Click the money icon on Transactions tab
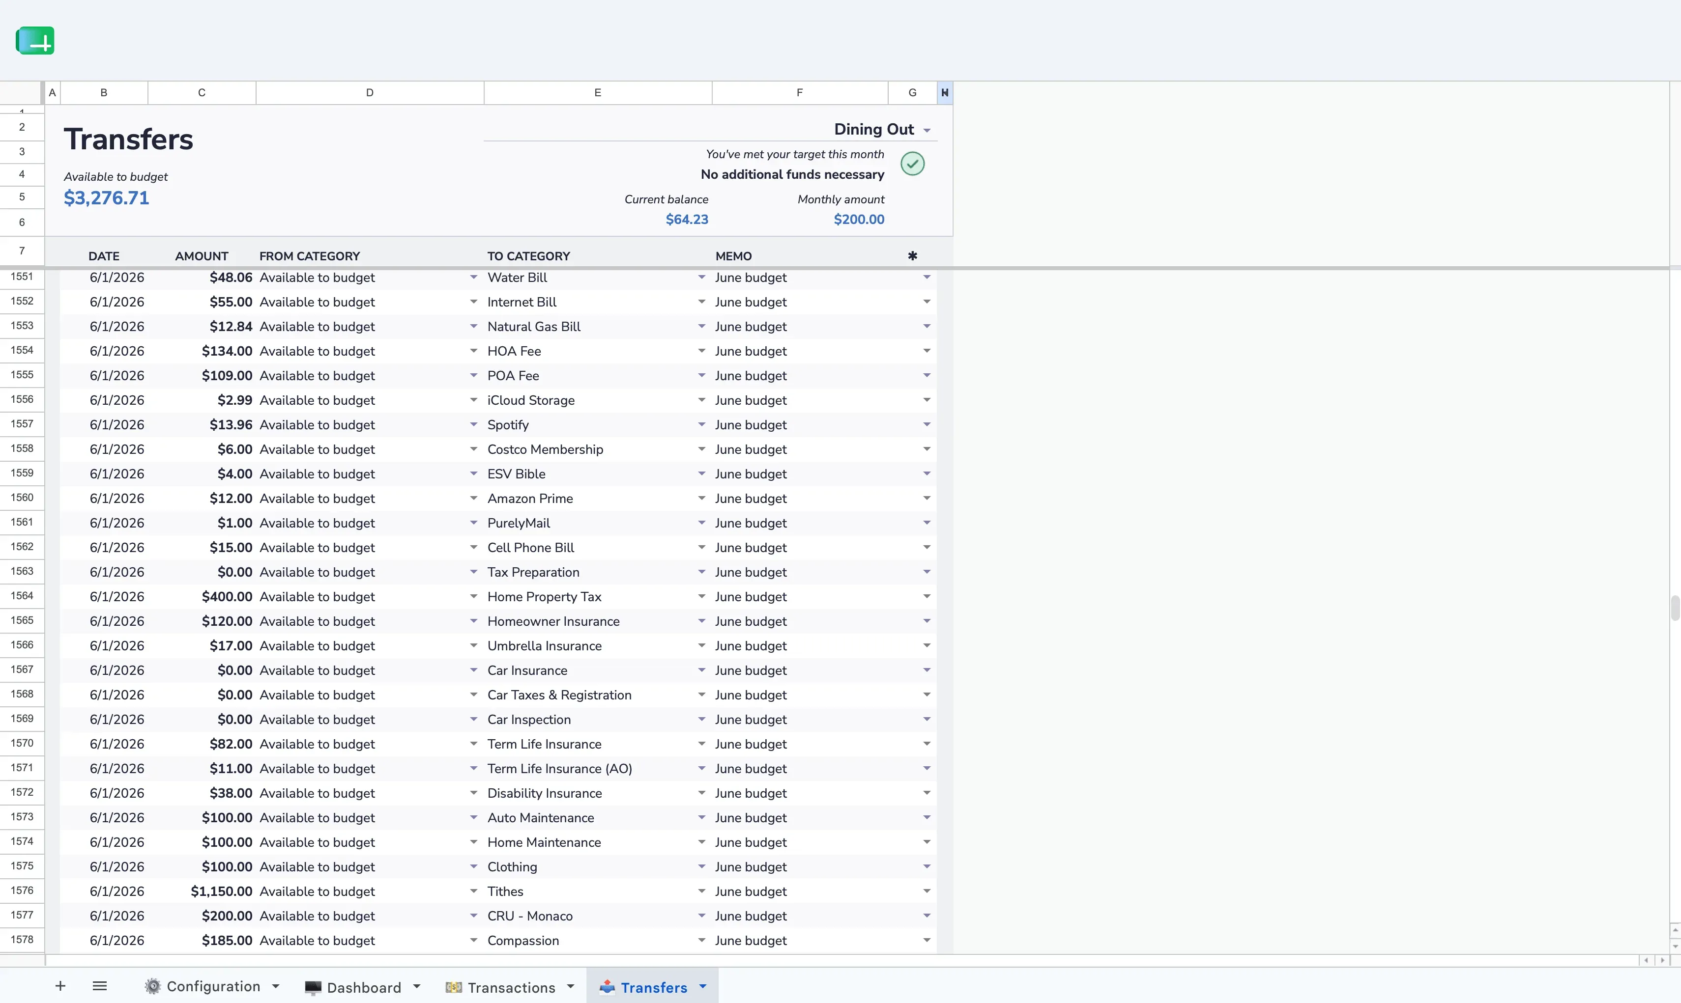The height and width of the screenshot is (1003, 1681). [x=454, y=987]
